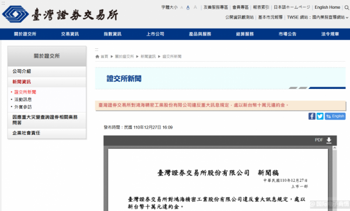Click the 證交所新聞 page heading

[x=124, y=78]
